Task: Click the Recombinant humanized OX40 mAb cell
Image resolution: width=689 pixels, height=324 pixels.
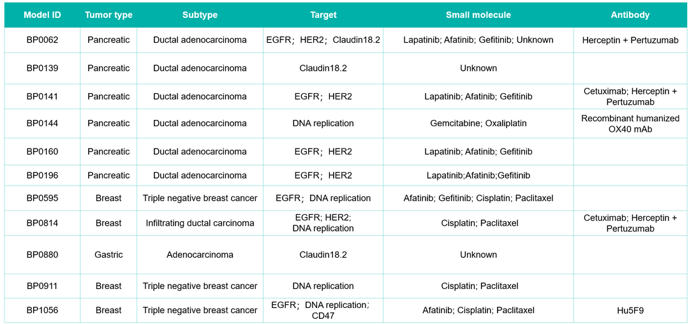Action: tap(630, 123)
